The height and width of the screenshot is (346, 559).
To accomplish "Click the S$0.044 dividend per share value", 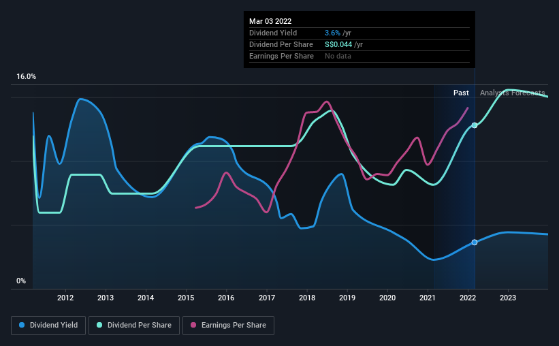I will pos(338,44).
